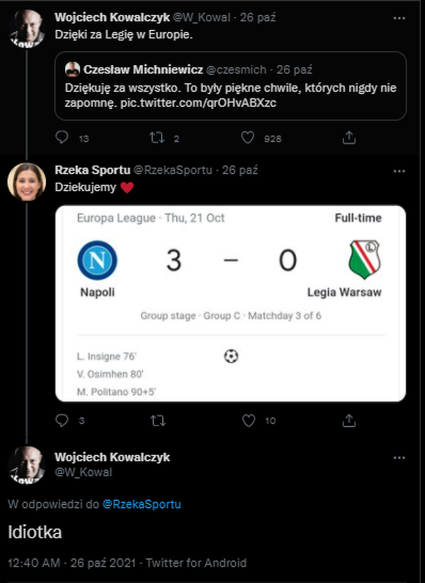This screenshot has height=583, width=425.
Task: Like the tweet with 928 likes
Action: [x=248, y=137]
